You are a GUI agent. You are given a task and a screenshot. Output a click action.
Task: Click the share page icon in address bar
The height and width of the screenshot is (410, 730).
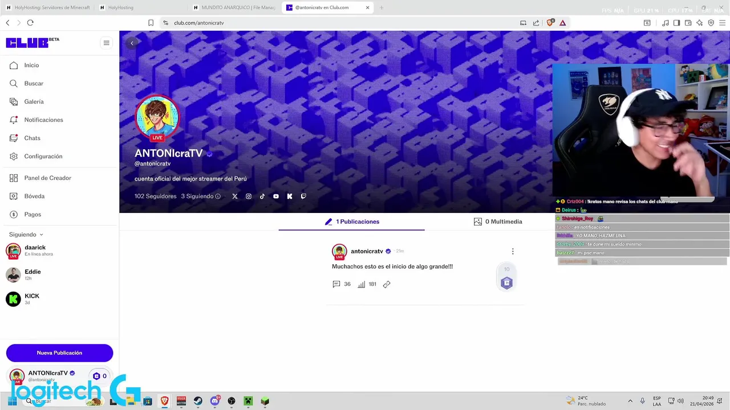coord(536,23)
